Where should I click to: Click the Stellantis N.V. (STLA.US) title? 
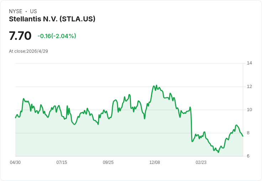pyautogui.click(x=52, y=19)
